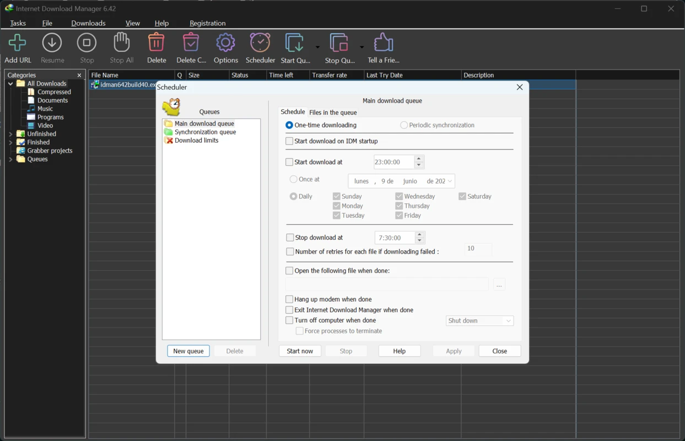The image size is (685, 441).
Task: Toggle the Saturday checkbox
Action: tap(462, 196)
